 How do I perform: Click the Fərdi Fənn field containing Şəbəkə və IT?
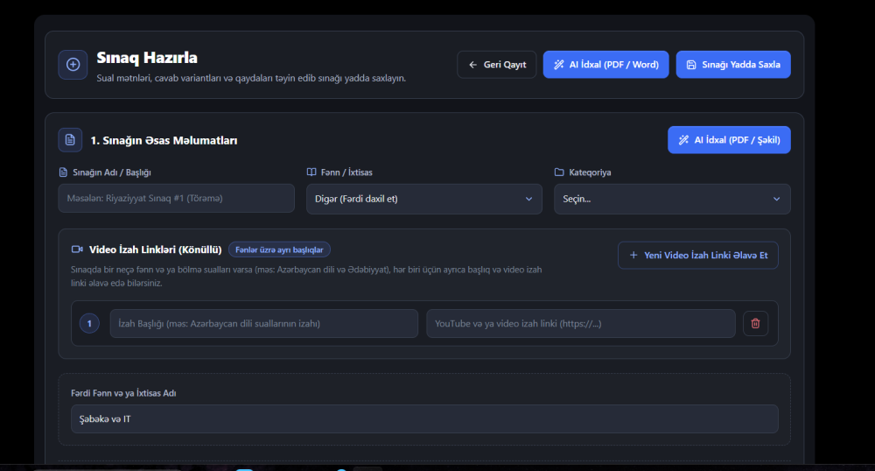tap(424, 419)
